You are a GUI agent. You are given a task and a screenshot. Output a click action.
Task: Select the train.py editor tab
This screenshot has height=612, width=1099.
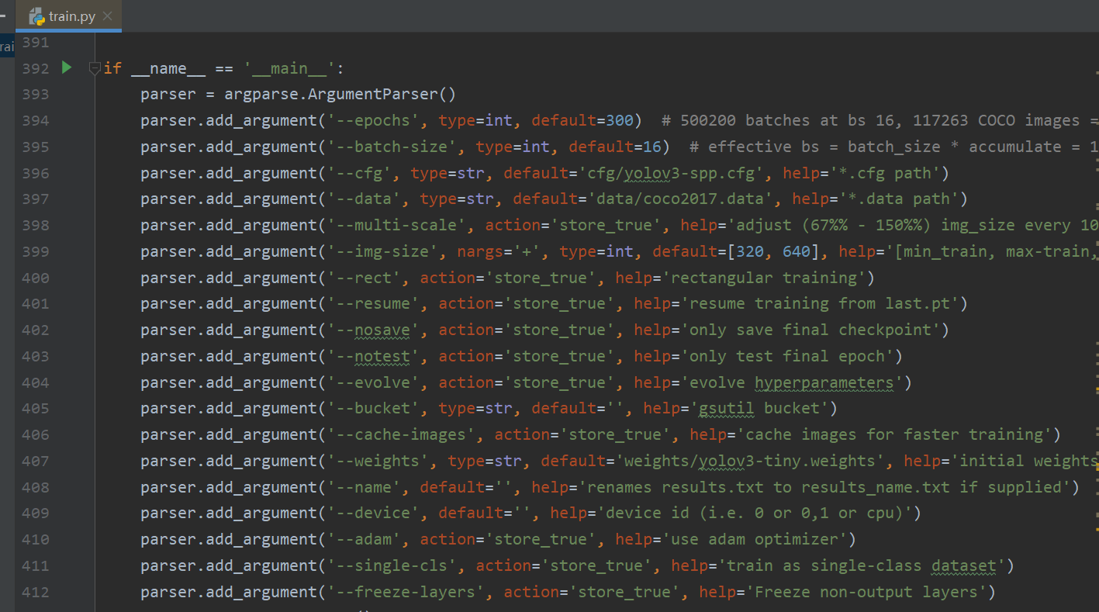(x=68, y=16)
